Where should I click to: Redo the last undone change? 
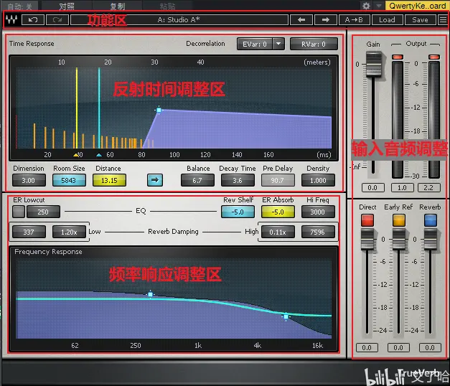[x=57, y=20]
